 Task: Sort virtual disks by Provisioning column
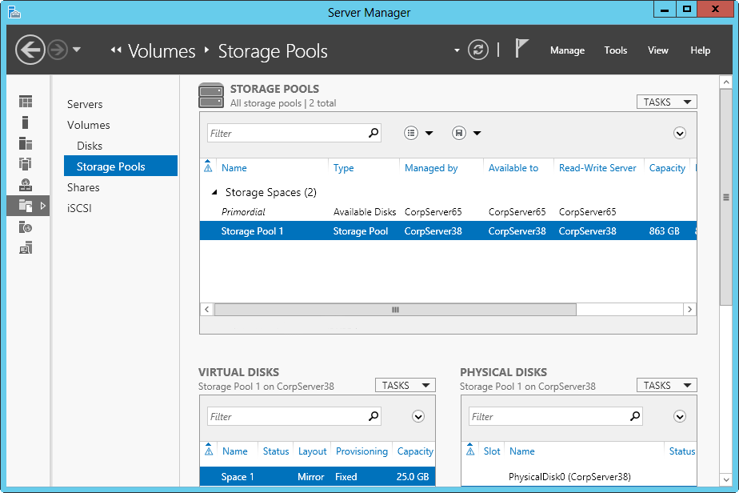pyautogui.click(x=362, y=451)
